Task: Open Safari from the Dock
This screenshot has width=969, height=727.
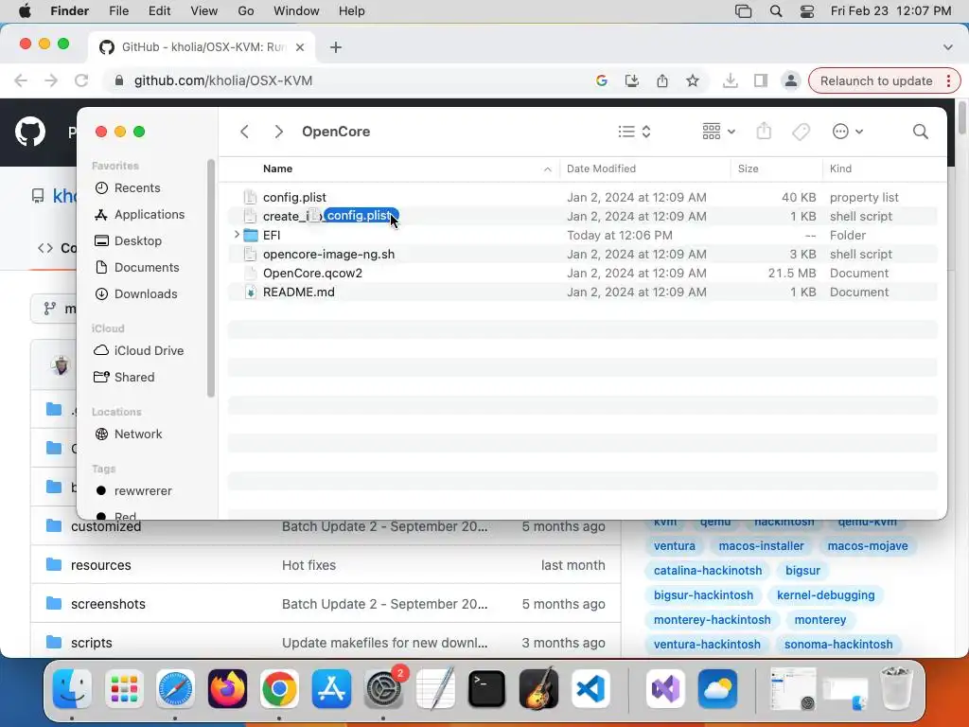Action: tap(175, 689)
